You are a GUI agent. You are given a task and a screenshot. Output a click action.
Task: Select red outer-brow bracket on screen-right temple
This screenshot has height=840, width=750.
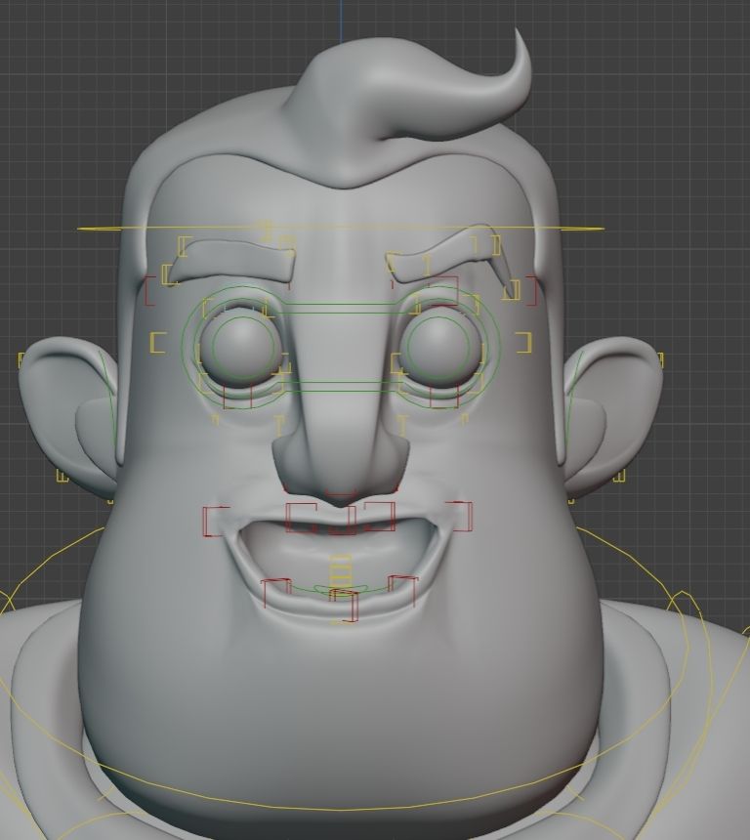[531, 291]
